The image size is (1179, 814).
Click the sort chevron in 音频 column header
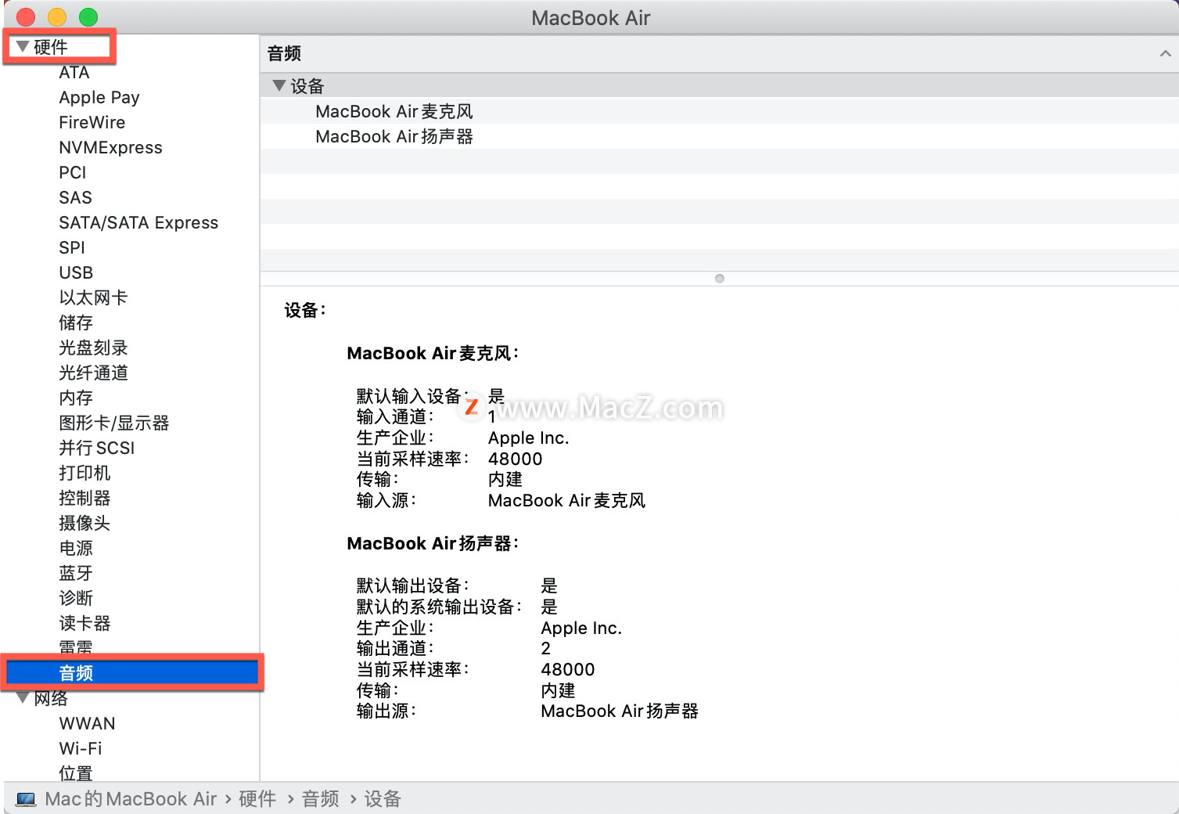tap(1165, 53)
